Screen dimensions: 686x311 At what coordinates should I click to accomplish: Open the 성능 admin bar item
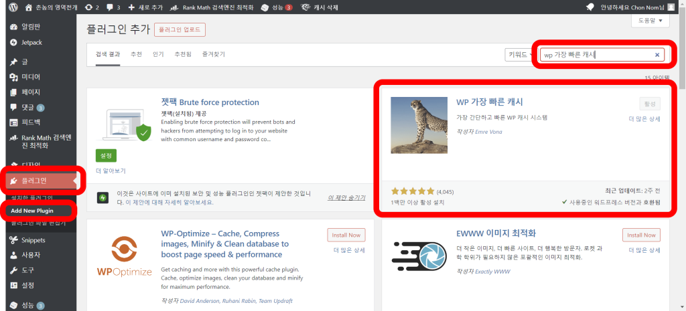click(x=277, y=7)
